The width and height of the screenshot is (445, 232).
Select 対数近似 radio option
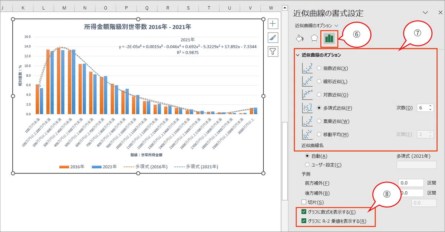(x=319, y=95)
